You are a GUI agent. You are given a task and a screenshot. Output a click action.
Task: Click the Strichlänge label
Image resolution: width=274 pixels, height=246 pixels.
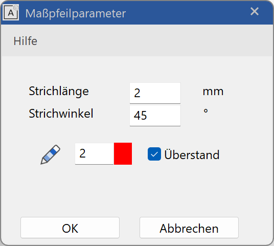59,92
